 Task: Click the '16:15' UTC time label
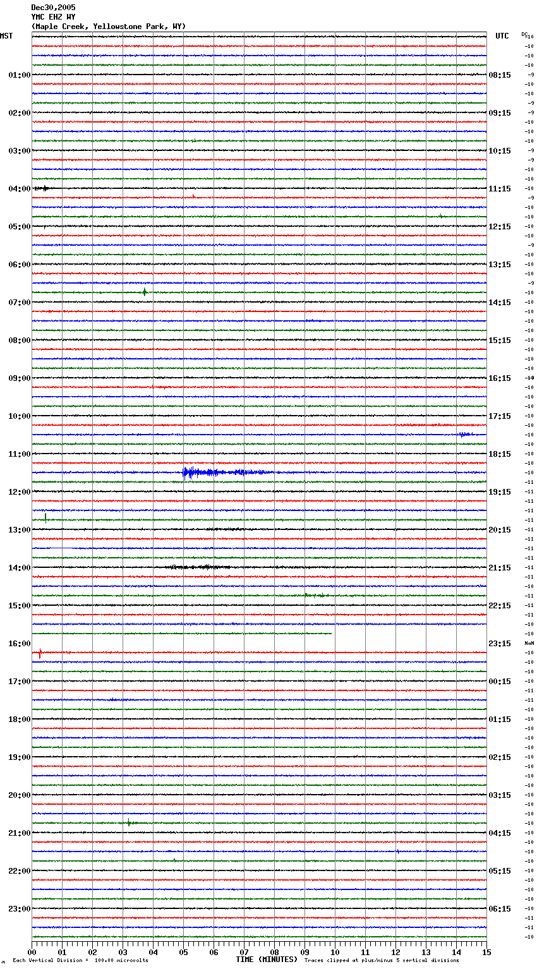tap(500, 378)
